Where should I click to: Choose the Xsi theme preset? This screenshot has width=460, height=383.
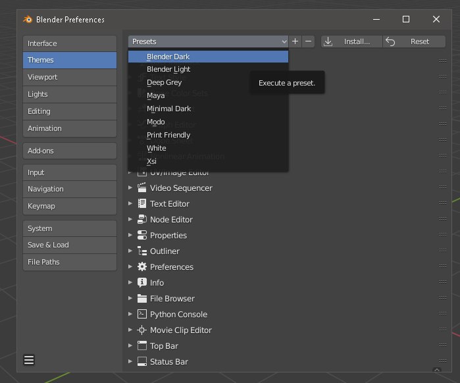click(x=208, y=161)
